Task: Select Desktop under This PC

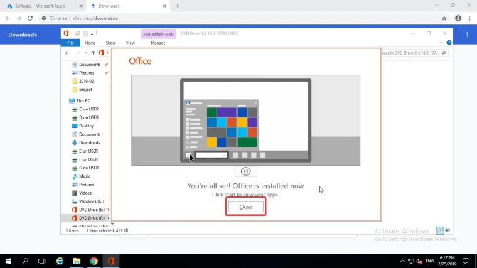Action: (87, 126)
